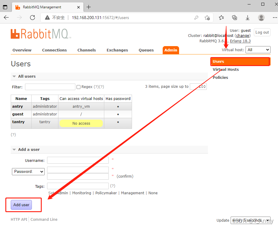Switch to the Exchanges tab

(117, 50)
